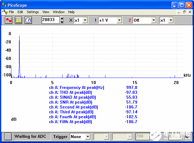Click the SINAD At peak(dB) measurement label
The width and height of the screenshot is (194, 143).
72,97
